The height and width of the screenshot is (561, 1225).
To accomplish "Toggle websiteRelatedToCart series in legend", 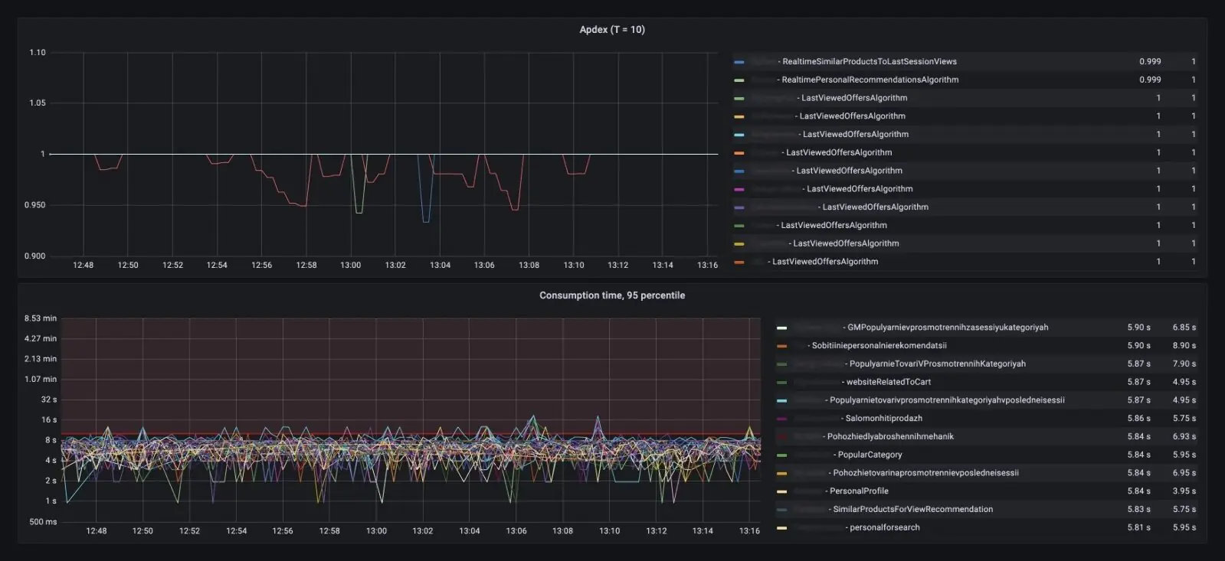I will click(889, 382).
